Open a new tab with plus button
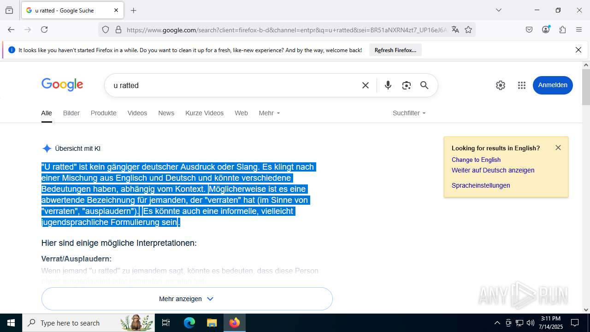Viewport: 590px width, 332px height. click(134, 10)
